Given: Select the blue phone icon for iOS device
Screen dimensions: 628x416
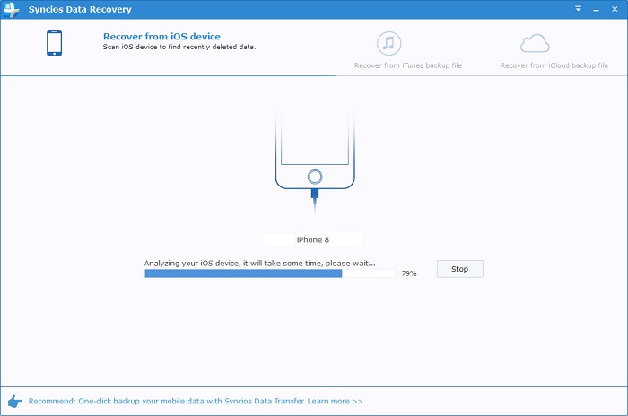Looking at the screenshot, I should click(x=54, y=43).
